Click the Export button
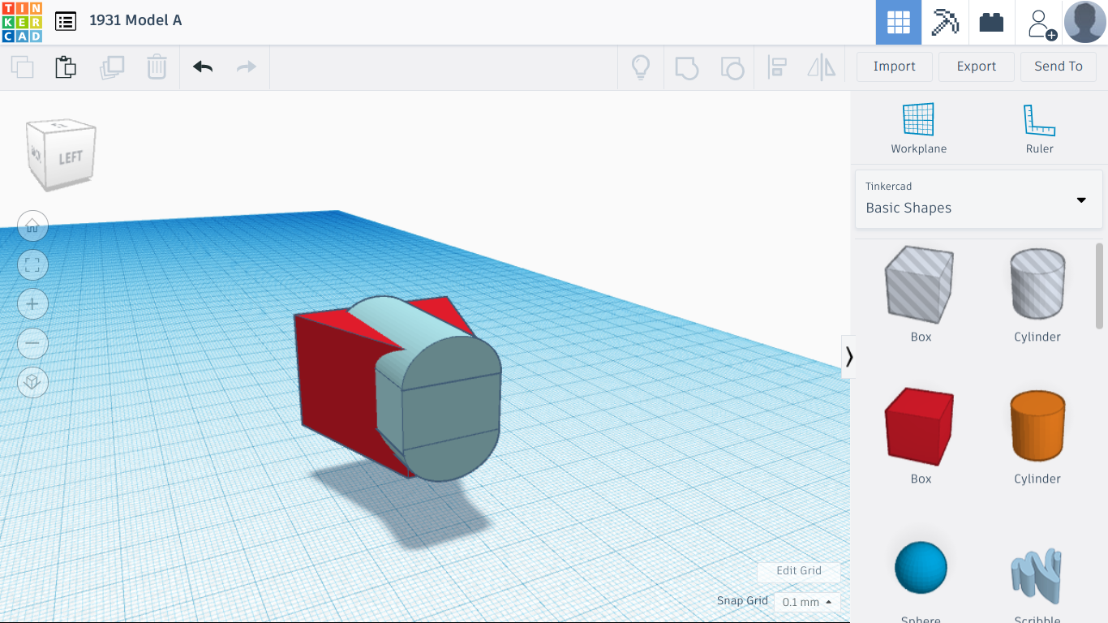The width and height of the screenshot is (1108, 623). (976, 67)
